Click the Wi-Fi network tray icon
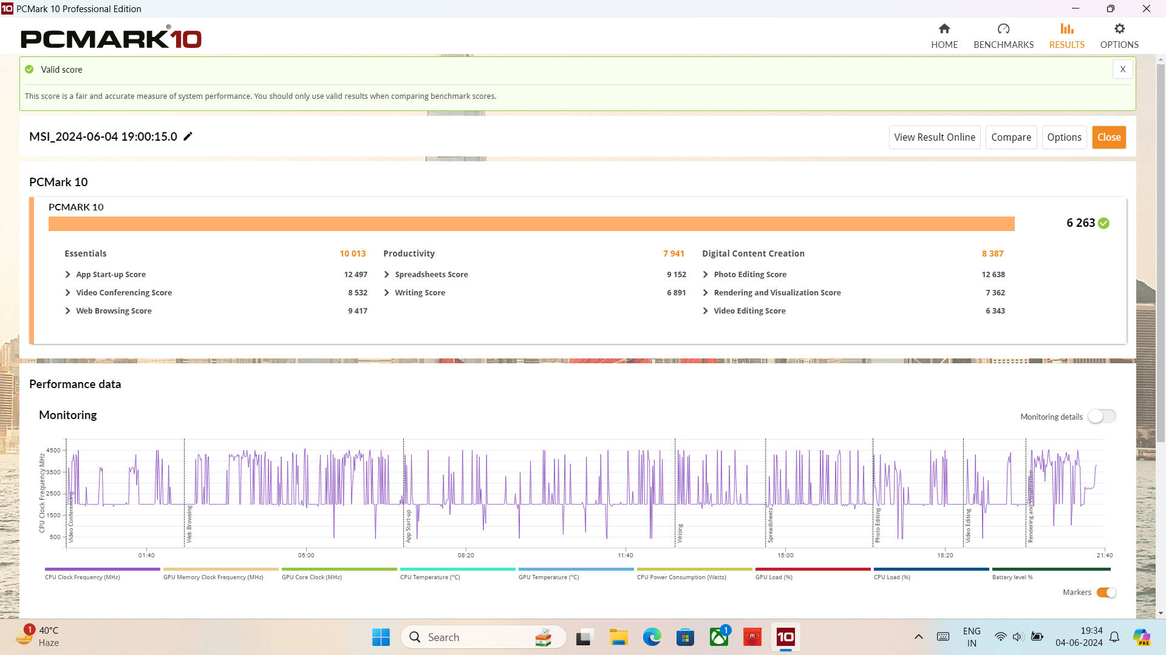The height and width of the screenshot is (655, 1166). click(1000, 637)
